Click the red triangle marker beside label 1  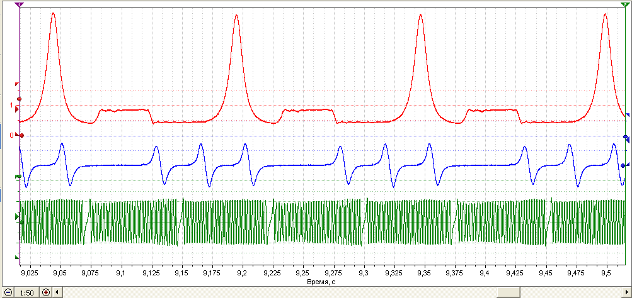tap(16, 109)
